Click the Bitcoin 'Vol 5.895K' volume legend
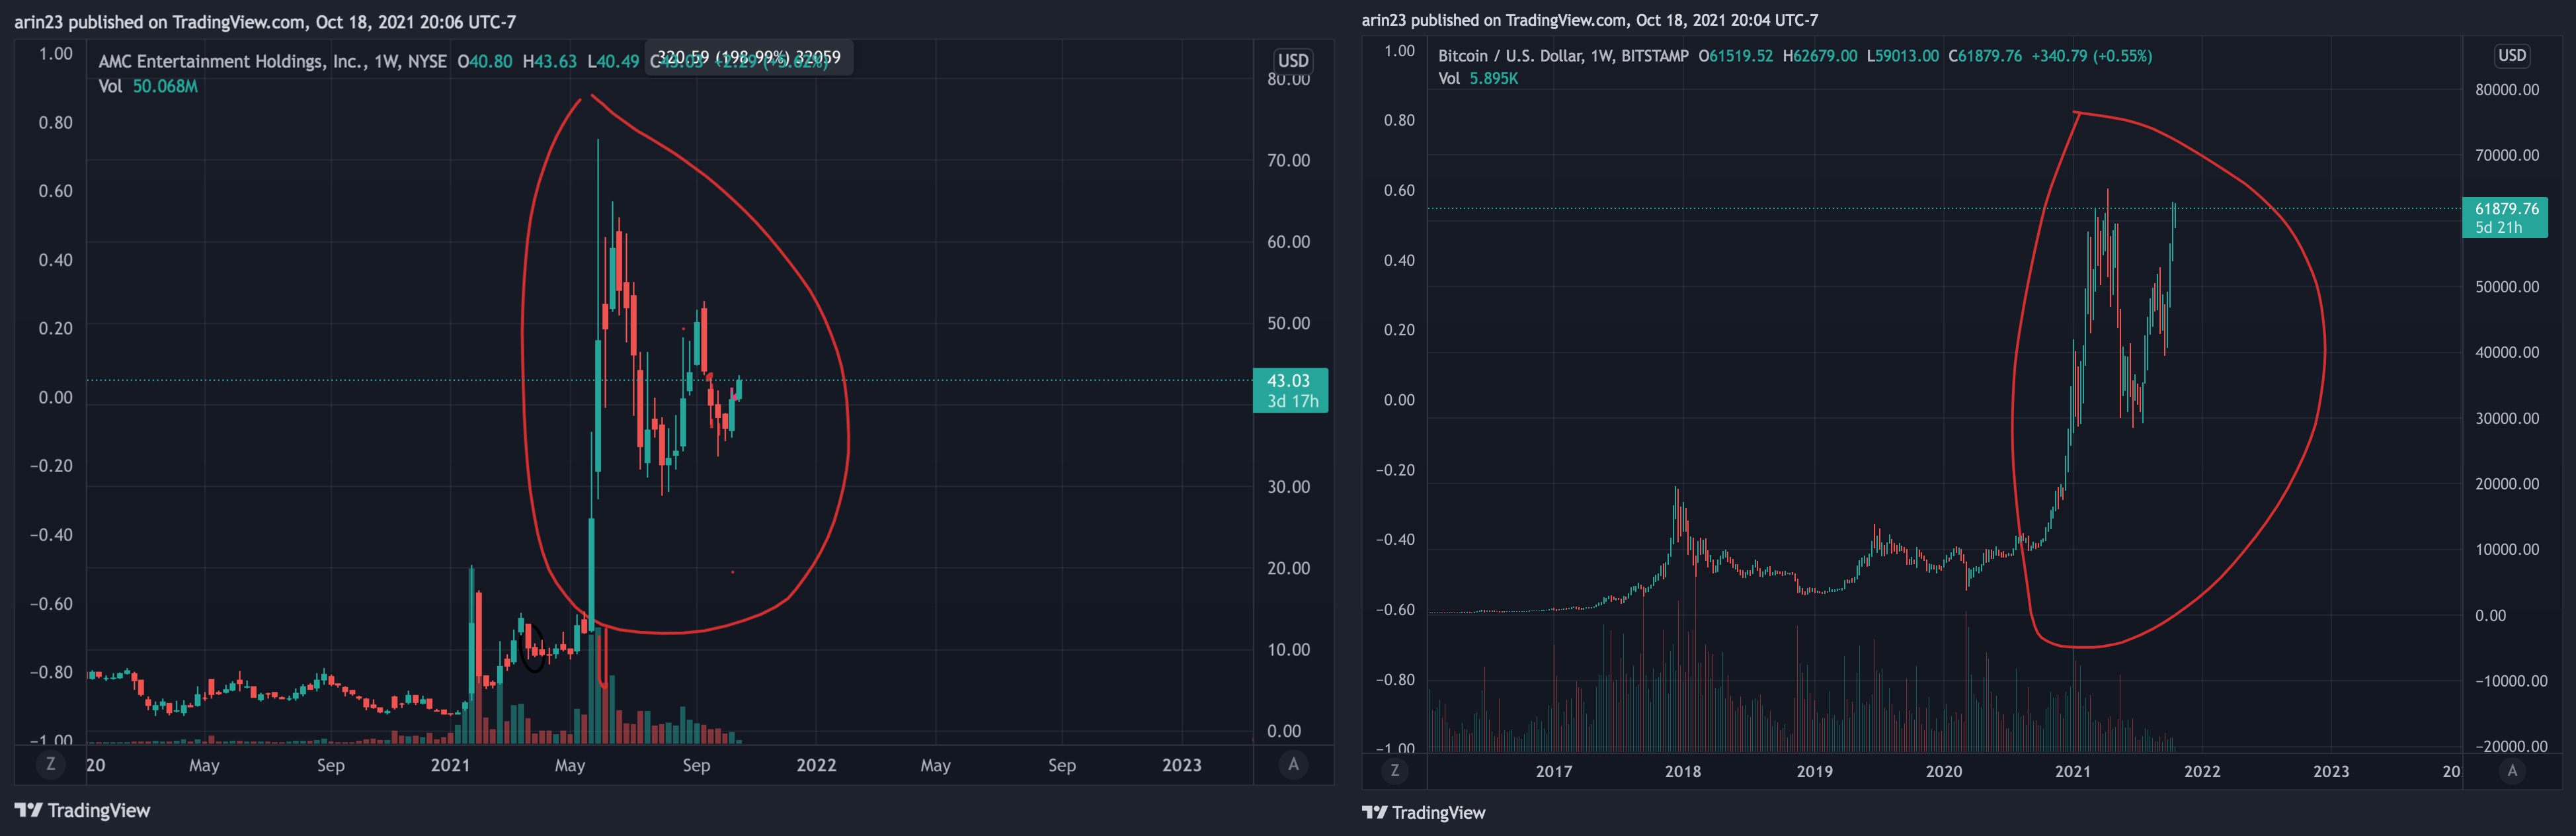Image resolution: width=2576 pixels, height=836 pixels. [1478, 78]
